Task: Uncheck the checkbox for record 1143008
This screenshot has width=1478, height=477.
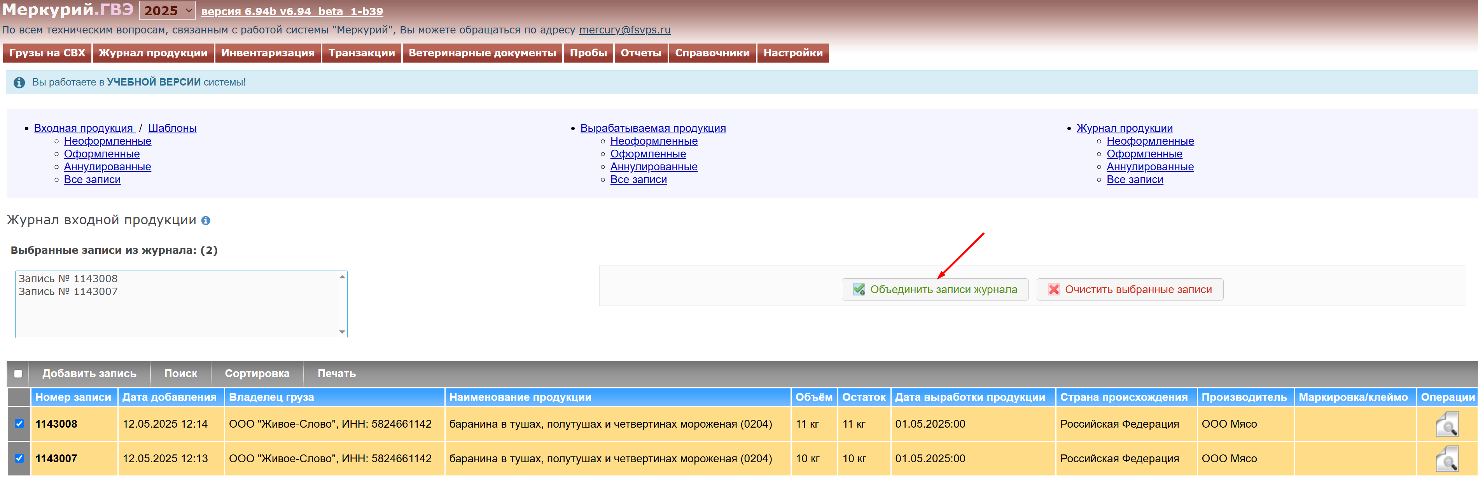Action: (x=19, y=424)
